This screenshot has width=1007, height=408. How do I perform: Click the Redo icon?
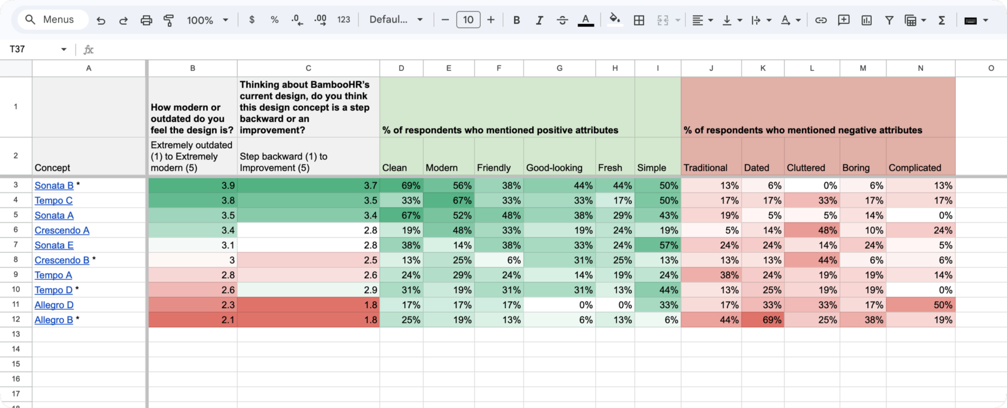(x=124, y=20)
